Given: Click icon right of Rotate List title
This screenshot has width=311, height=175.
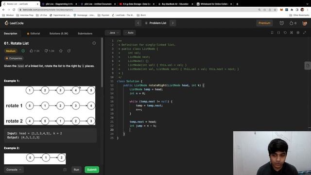Looking at the screenshot, I should coord(94,43).
